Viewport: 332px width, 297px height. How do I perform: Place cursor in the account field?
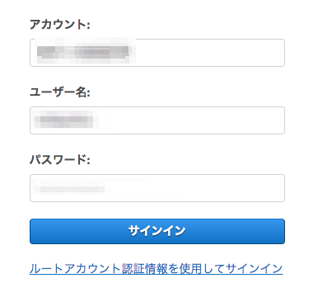157,53
